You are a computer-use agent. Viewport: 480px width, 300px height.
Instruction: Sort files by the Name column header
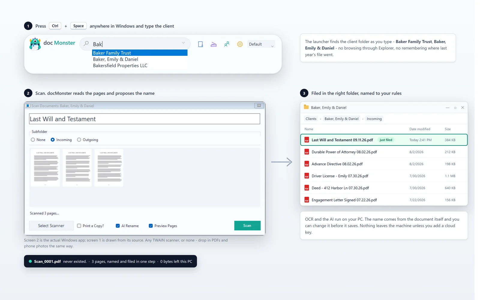point(309,129)
